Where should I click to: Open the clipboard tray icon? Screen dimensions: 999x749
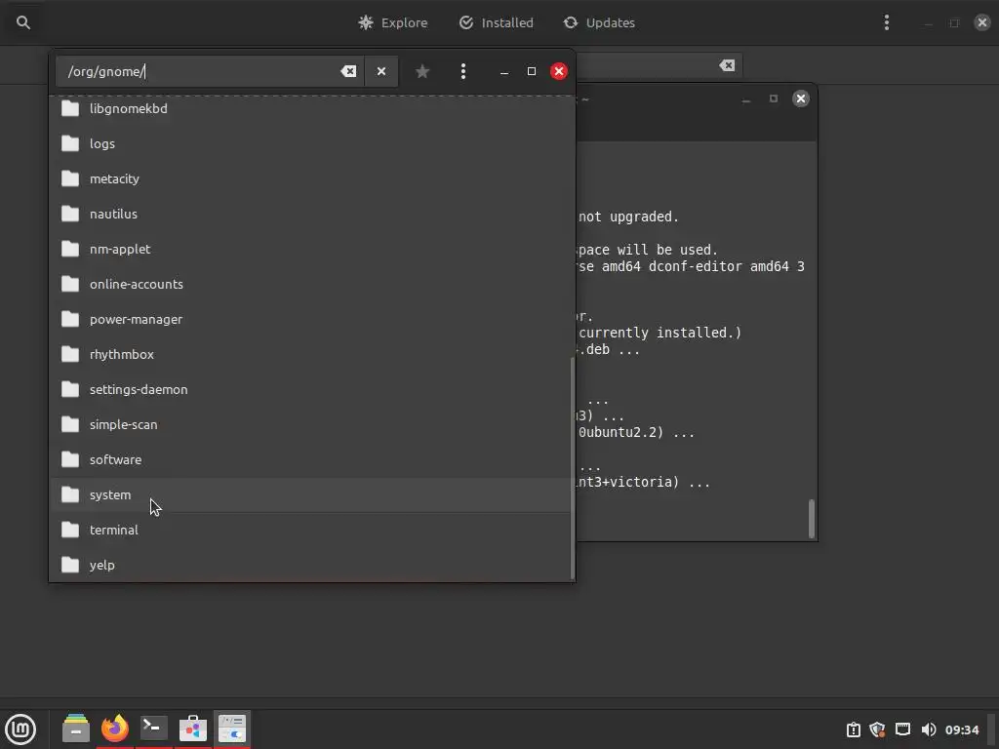(x=853, y=729)
